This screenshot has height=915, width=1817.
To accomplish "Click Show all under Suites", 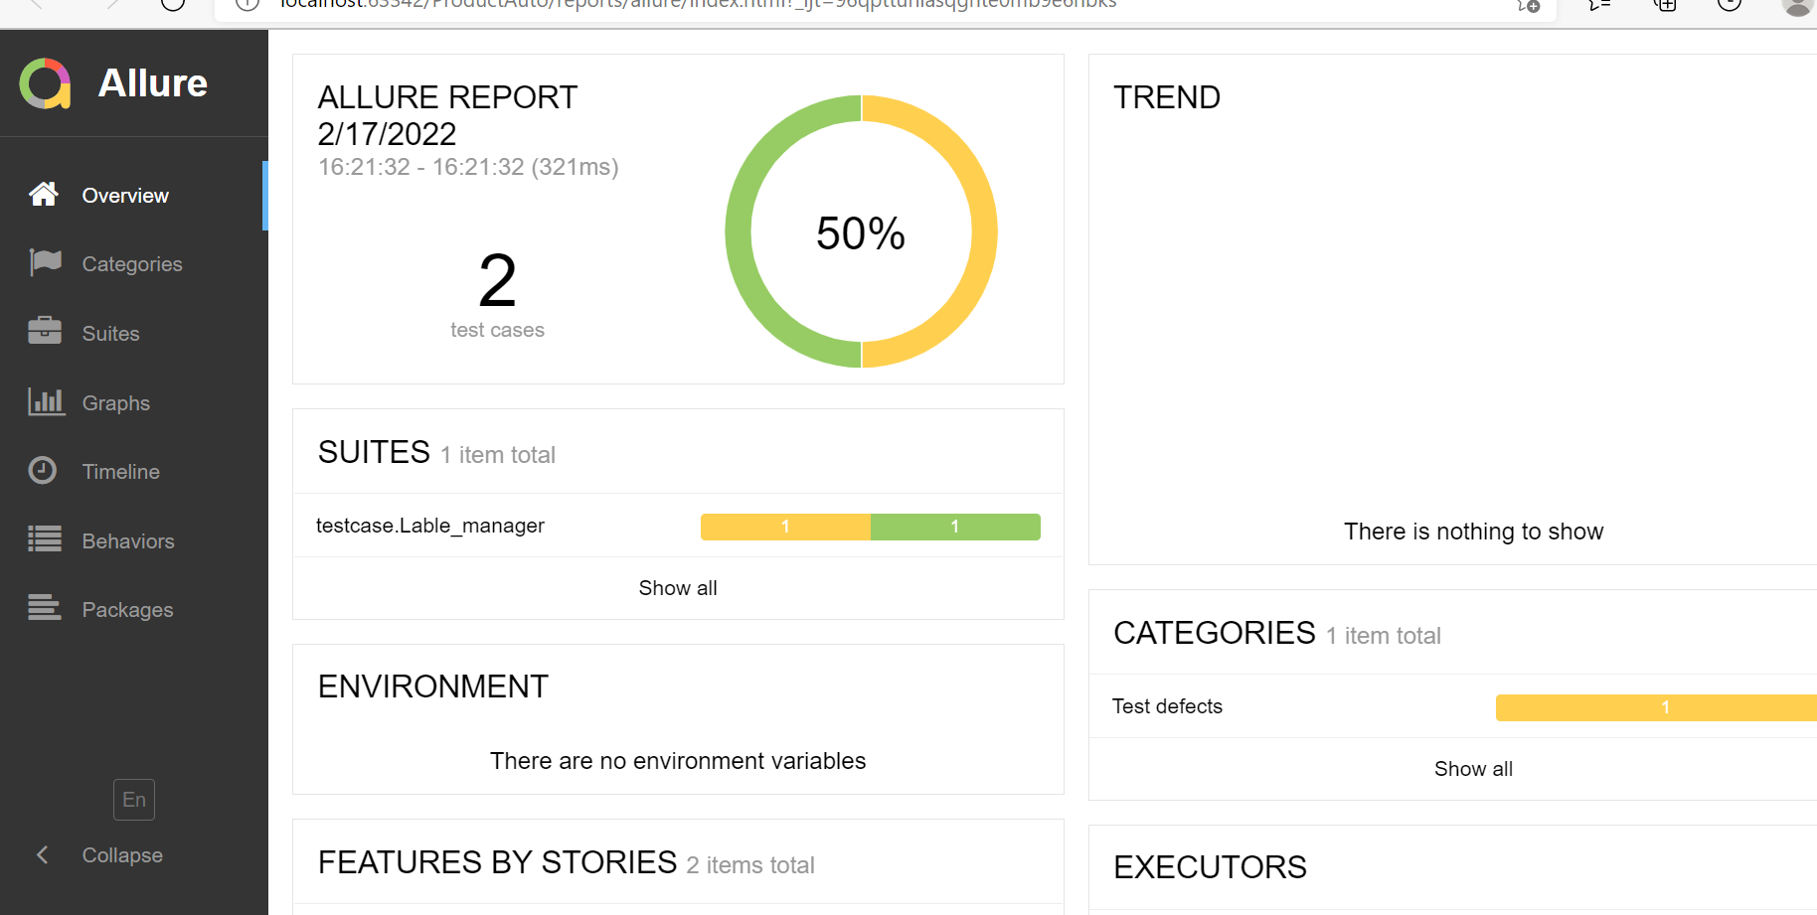I will 678,588.
